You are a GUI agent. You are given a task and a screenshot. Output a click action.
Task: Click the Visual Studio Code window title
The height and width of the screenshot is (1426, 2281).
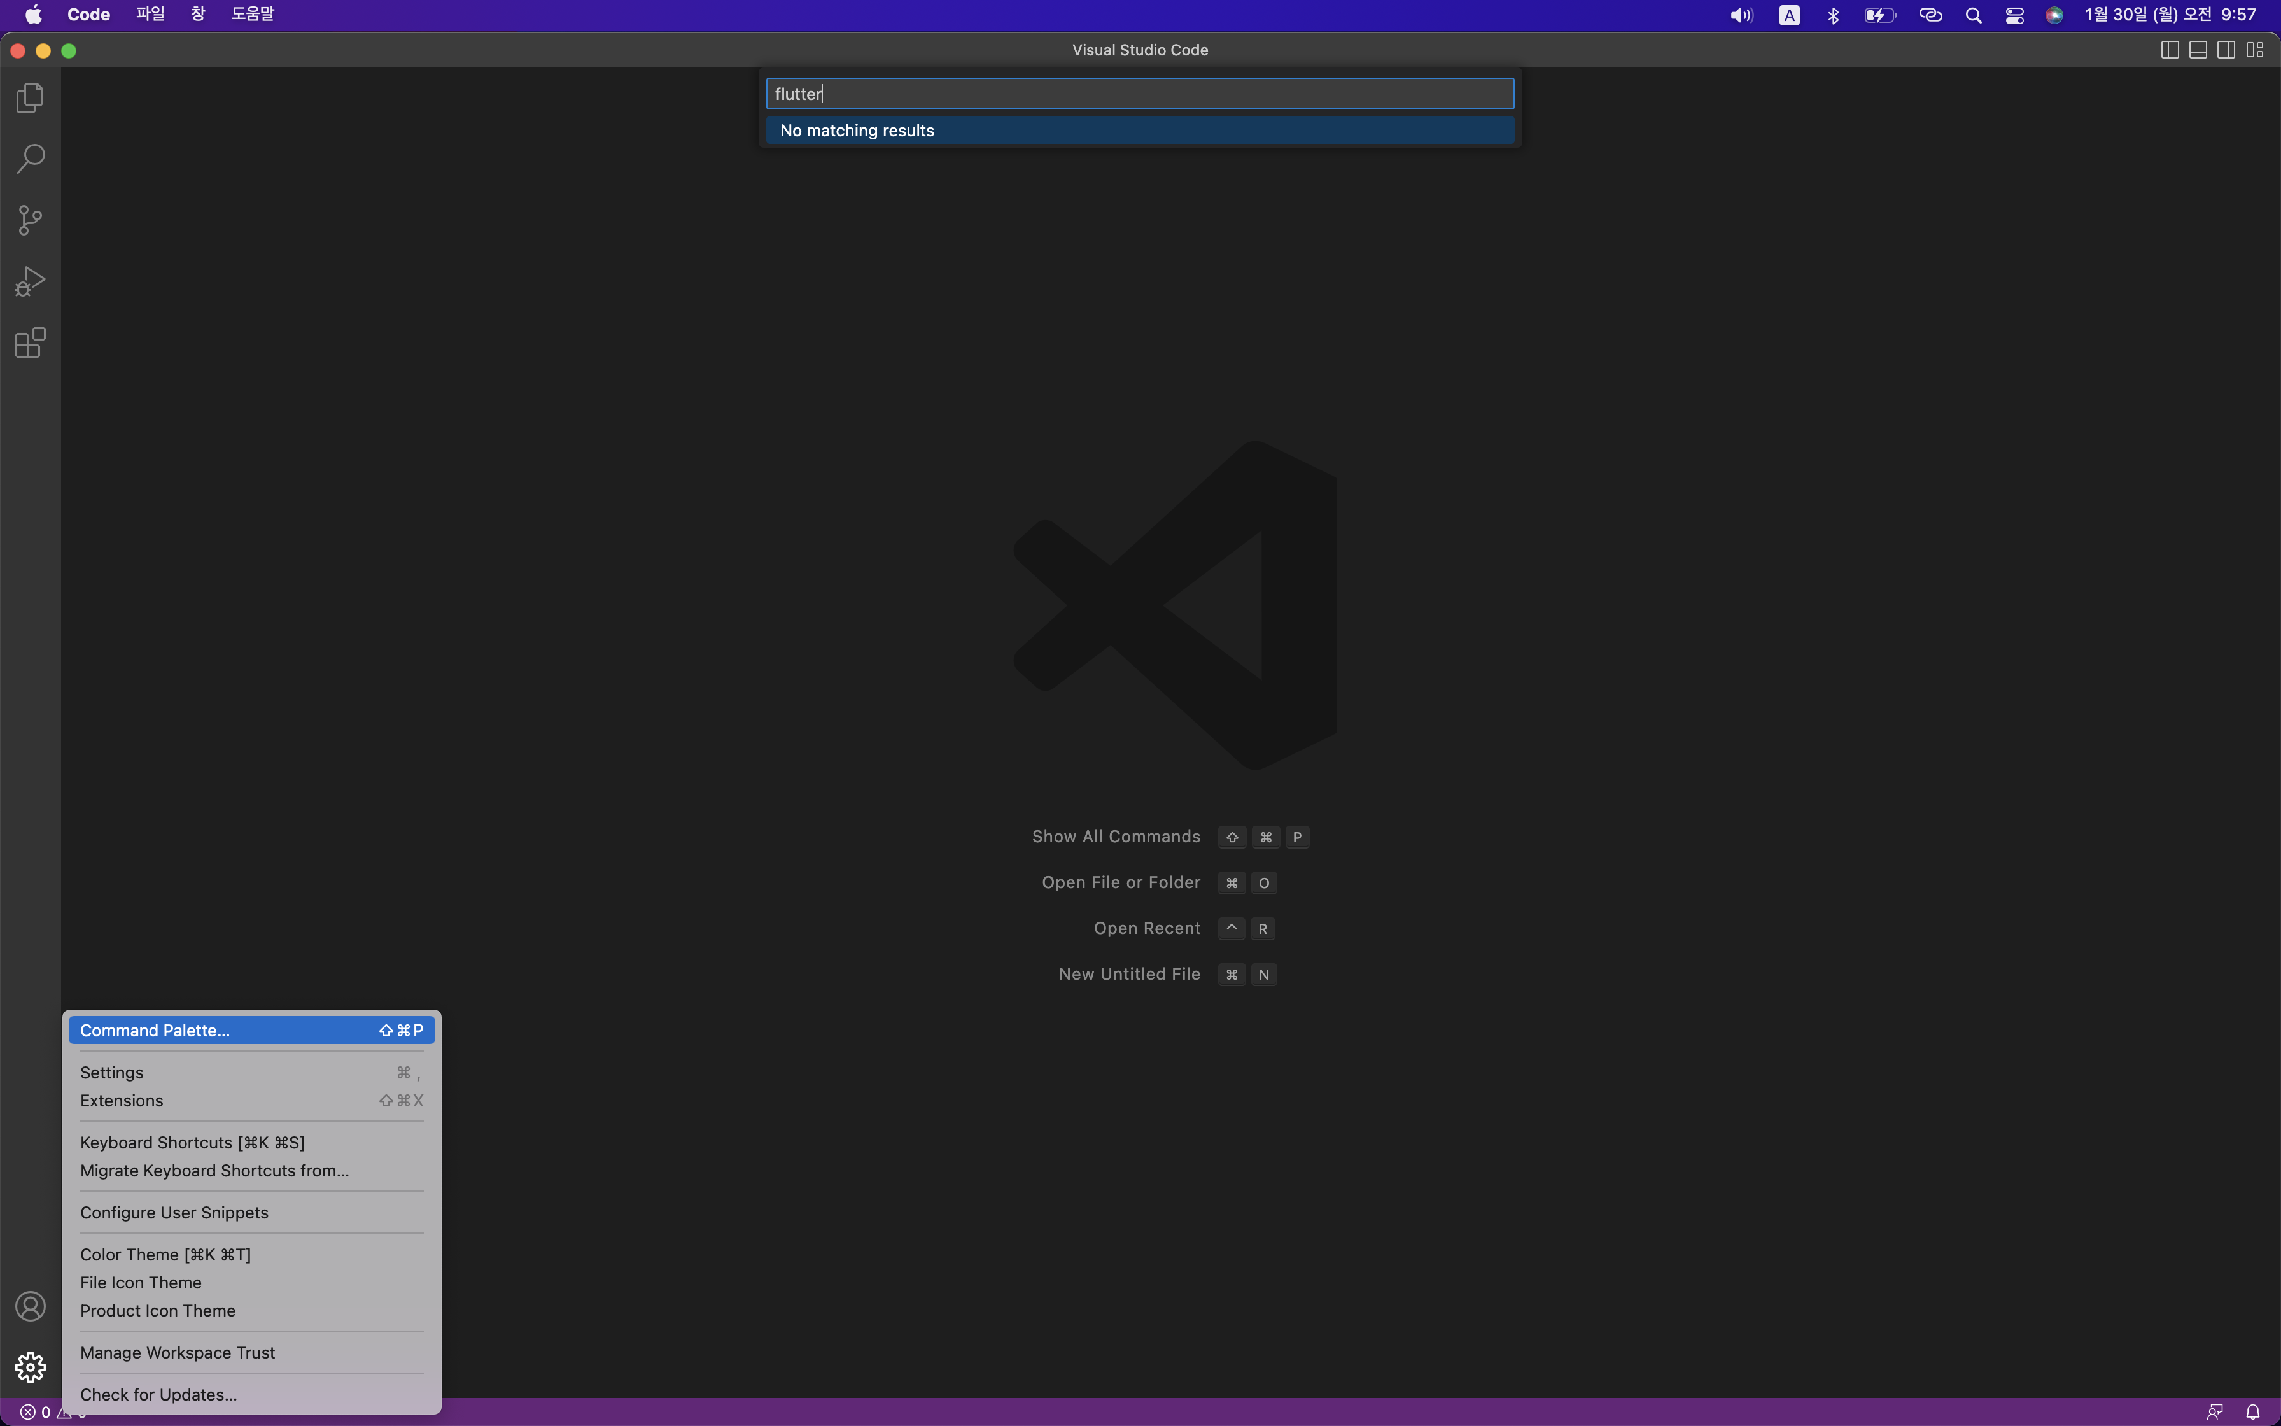click(x=1140, y=50)
